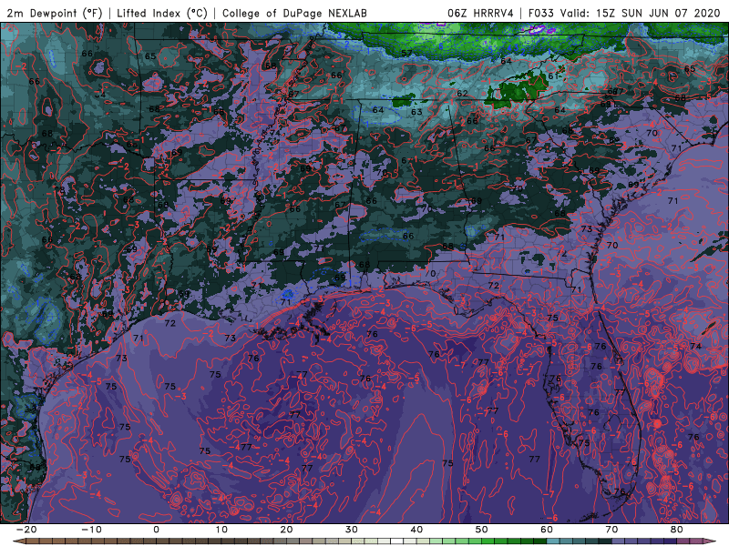Click the "F033" forecast hour text

pos(540,14)
